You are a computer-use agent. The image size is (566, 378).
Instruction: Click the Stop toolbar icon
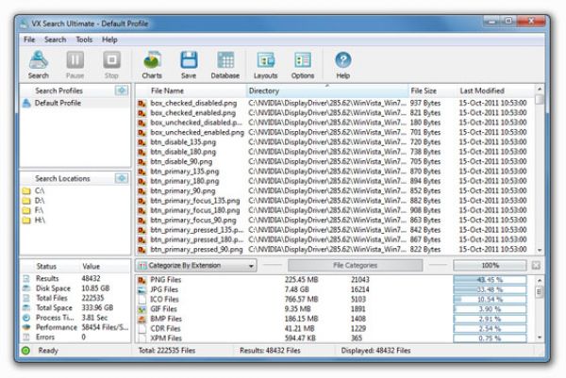111,64
